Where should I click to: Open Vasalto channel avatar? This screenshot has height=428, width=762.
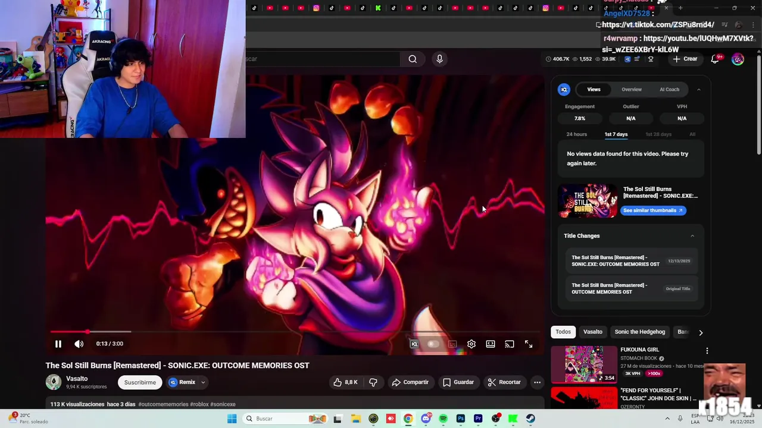[x=54, y=382]
